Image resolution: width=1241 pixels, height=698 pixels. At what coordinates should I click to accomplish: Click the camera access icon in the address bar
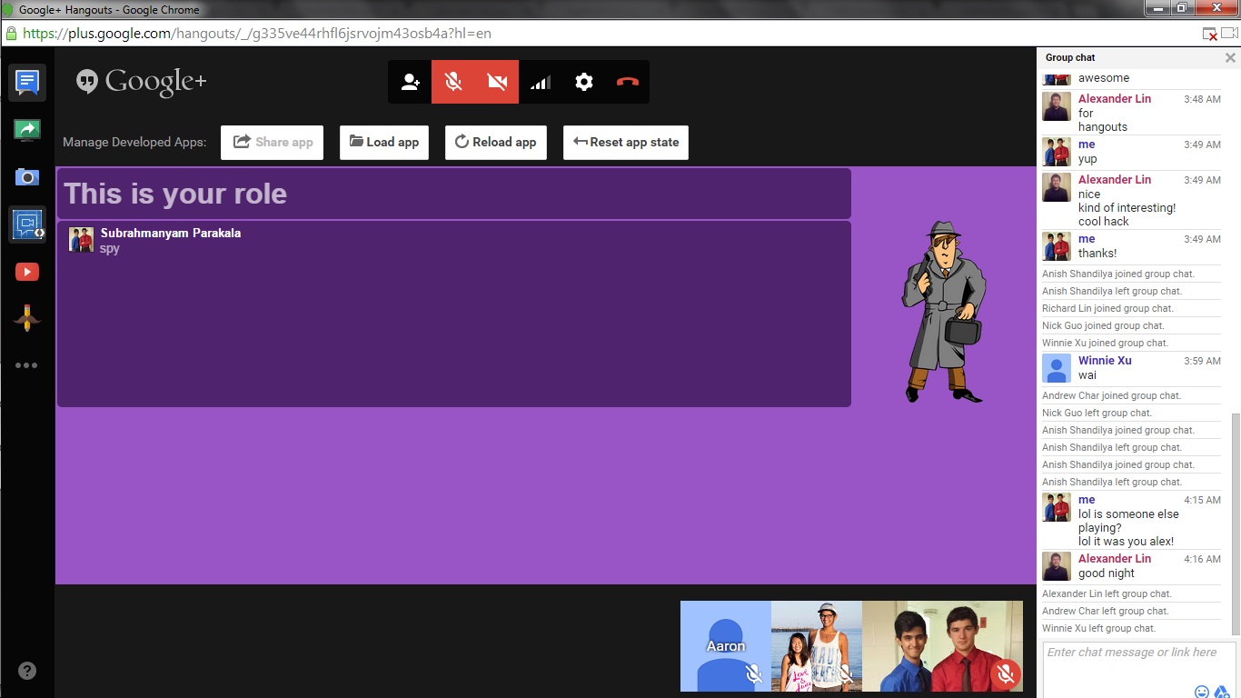pyautogui.click(x=1230, y=34)
